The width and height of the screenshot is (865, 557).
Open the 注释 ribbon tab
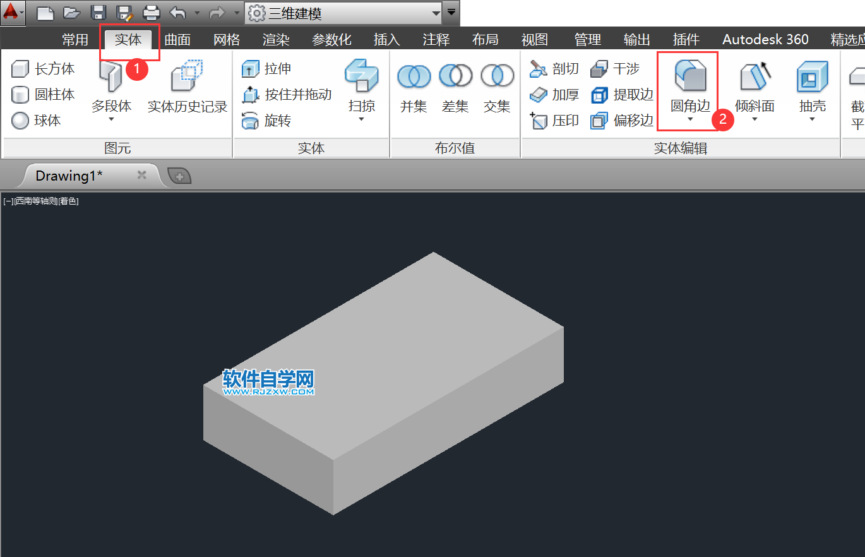436,39
